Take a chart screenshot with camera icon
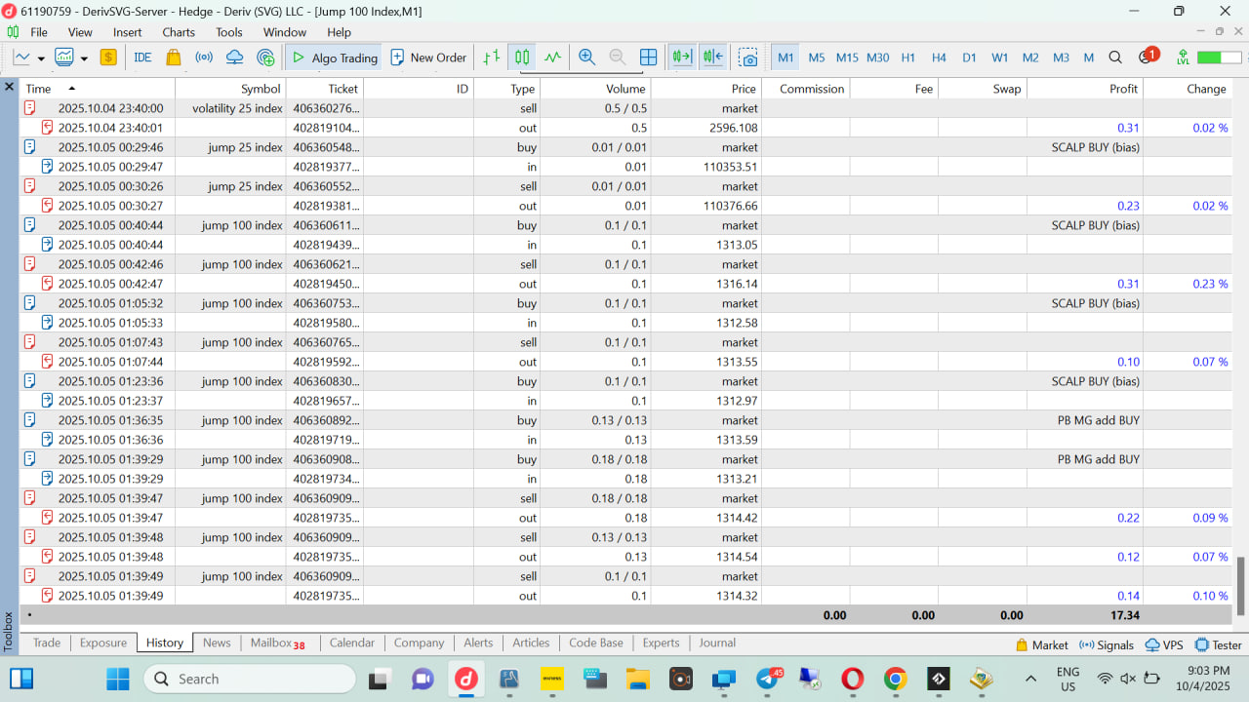Viewport: 1249px width, 702px height. coord(747,58)
